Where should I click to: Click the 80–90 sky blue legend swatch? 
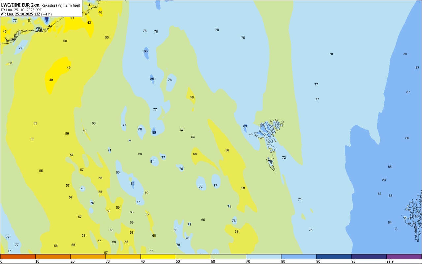coord(299,256)
